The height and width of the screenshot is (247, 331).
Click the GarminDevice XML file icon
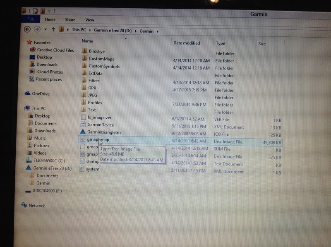(83, 125)
